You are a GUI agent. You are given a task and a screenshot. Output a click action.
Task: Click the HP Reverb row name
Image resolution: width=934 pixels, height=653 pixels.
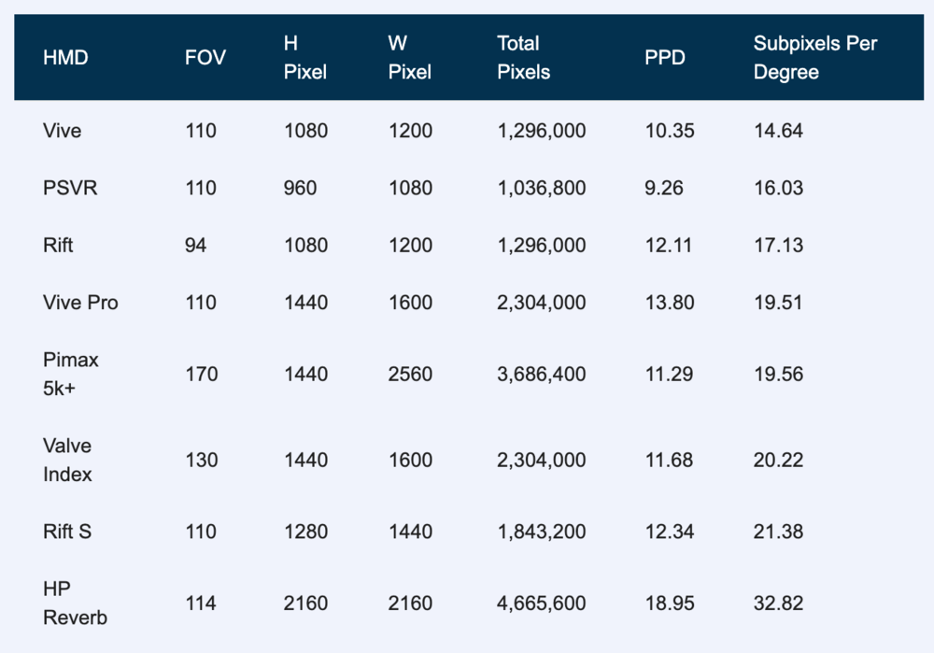[x=75, y=603]
